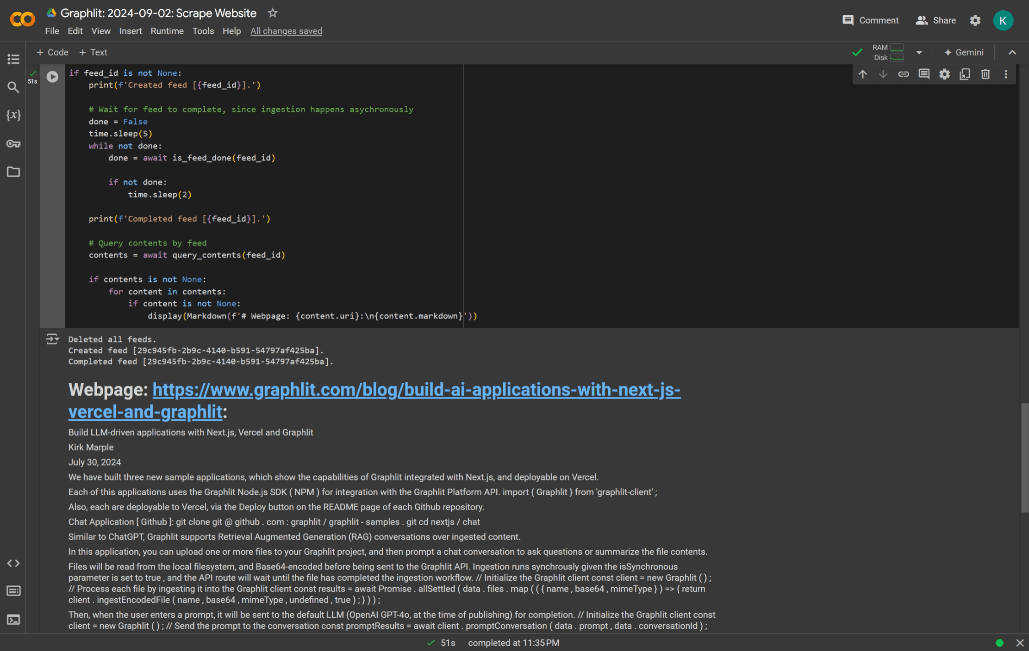Expand the RAM Disk resources dropdown
The width and height of the screenshot is (1029, 651).
coord(919,52)
